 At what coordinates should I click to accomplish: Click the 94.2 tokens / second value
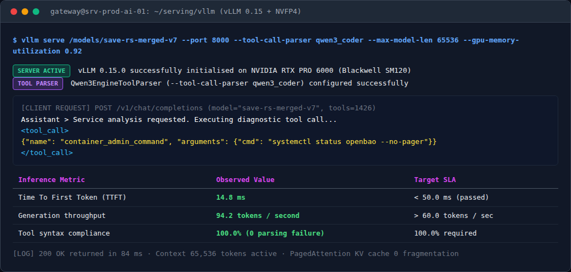point(258,215)
